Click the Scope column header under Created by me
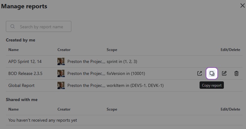Screen dimensions: 246x129 tap(112, 50)
